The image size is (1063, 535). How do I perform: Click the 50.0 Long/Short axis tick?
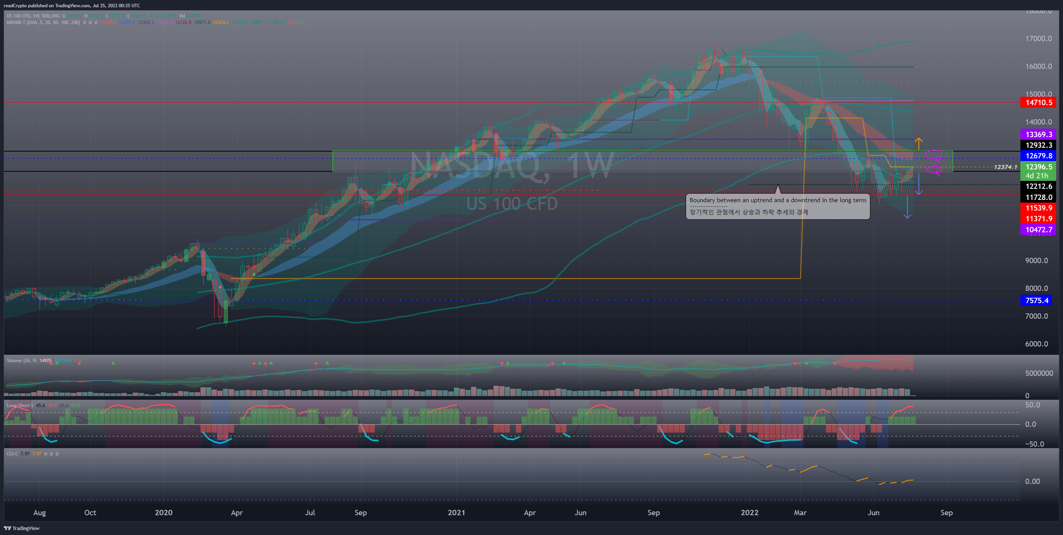click(x=1033, y=405)
